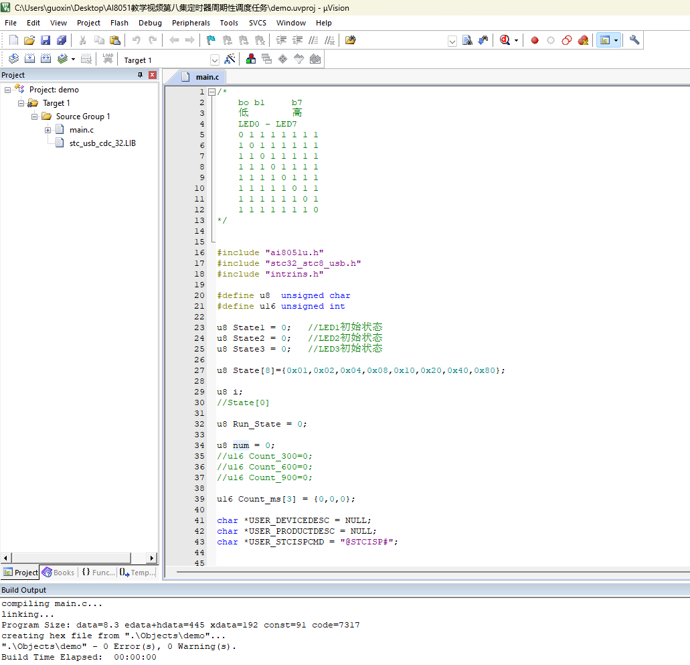Save the current file

(x=46, y=41)
